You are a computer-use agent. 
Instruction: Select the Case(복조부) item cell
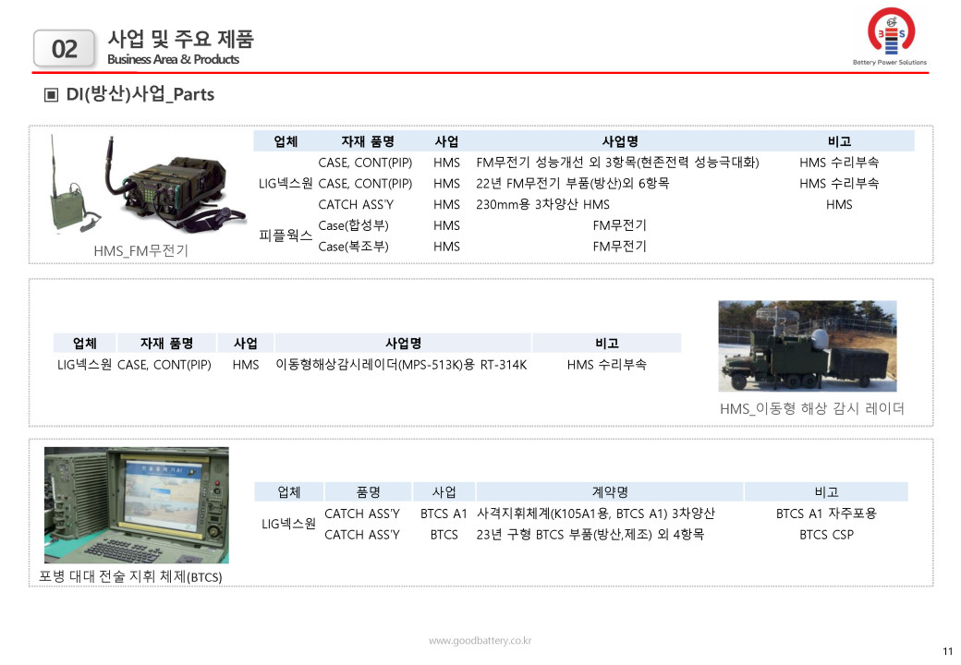click(353, 247)
